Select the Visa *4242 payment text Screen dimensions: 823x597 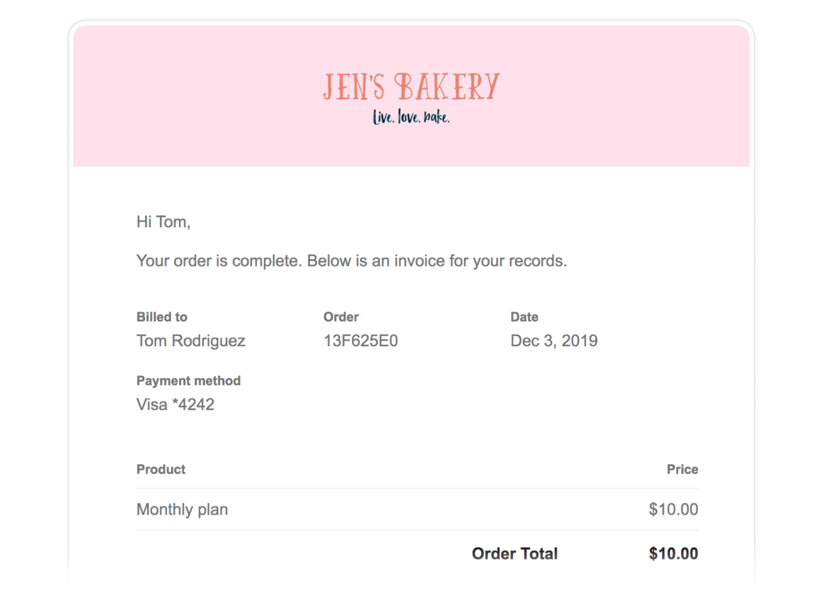(175, 405)
